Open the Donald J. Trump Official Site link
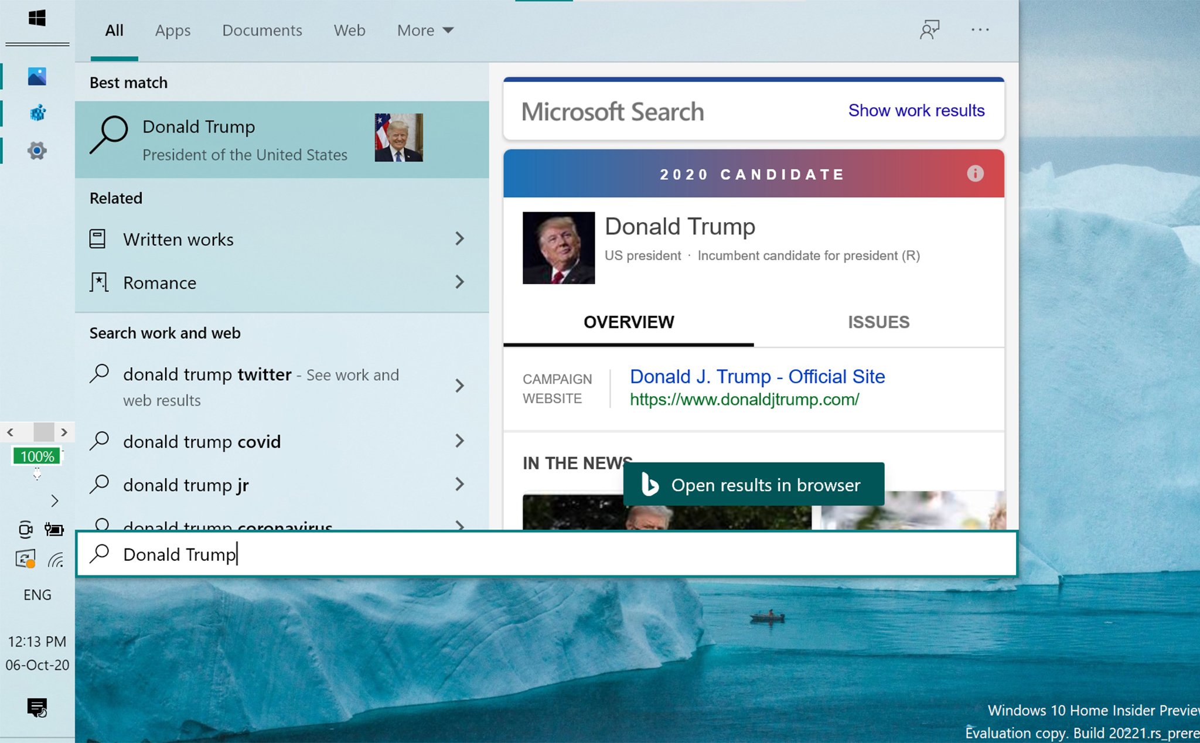The width and height of the screenshot is (1200, 743). (757, 376)
